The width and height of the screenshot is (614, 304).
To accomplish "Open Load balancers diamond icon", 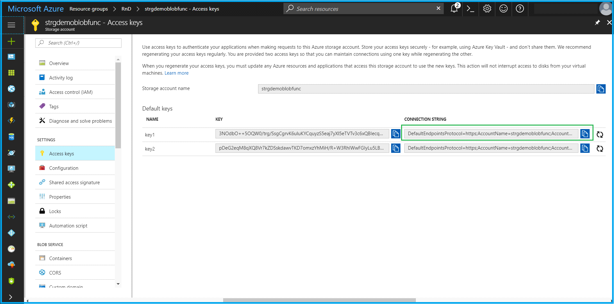I will pos(12,185).
